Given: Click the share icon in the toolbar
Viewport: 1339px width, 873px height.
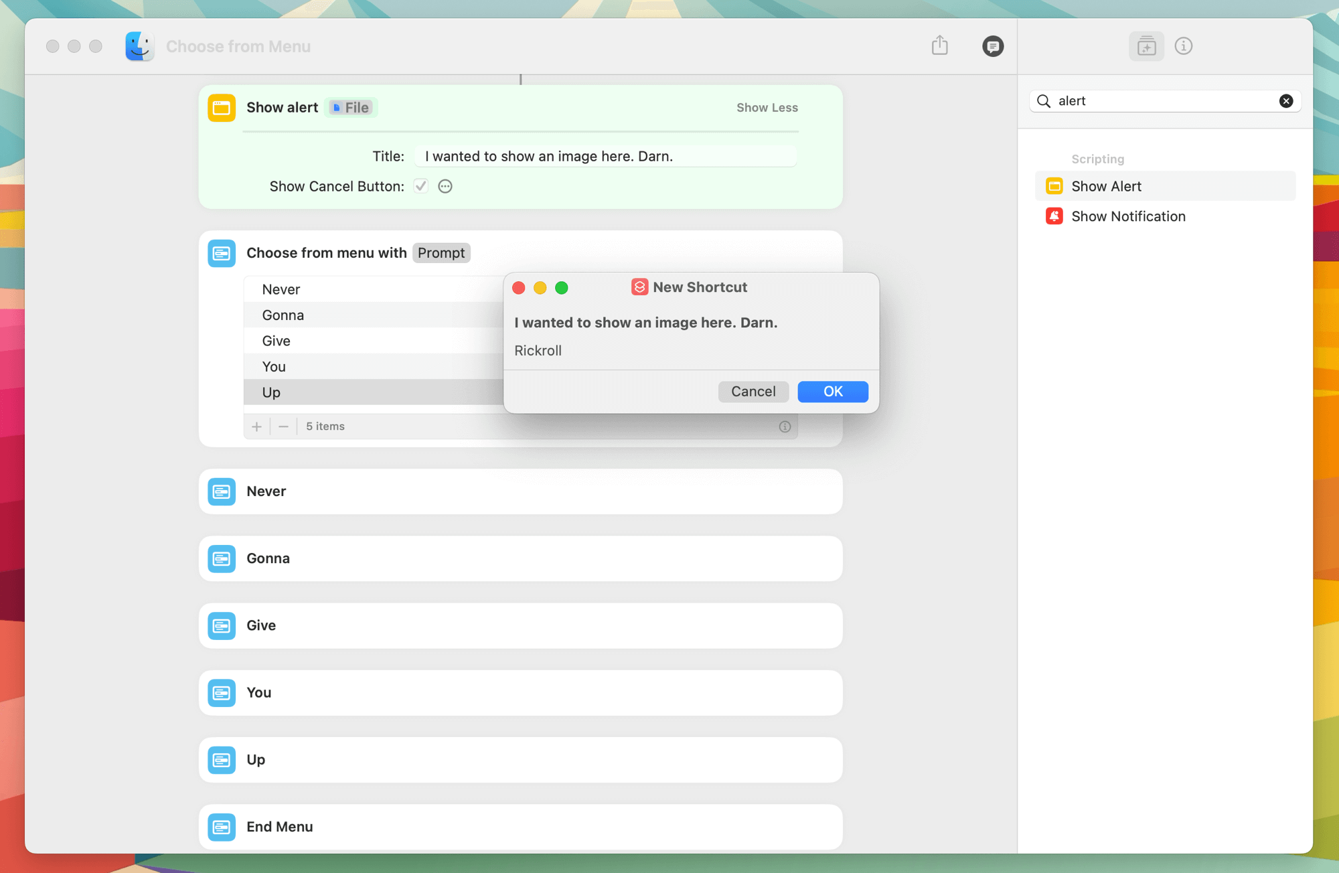Looking at the screenshot, I should (x=939, y=46).
